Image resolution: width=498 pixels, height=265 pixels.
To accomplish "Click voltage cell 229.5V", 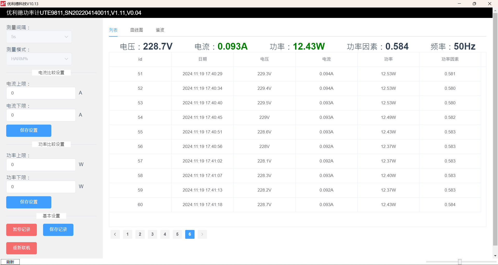I will pos(264,103).
